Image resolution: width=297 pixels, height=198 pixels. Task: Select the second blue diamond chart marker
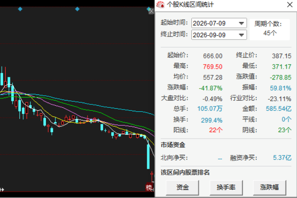click(77, 9)
